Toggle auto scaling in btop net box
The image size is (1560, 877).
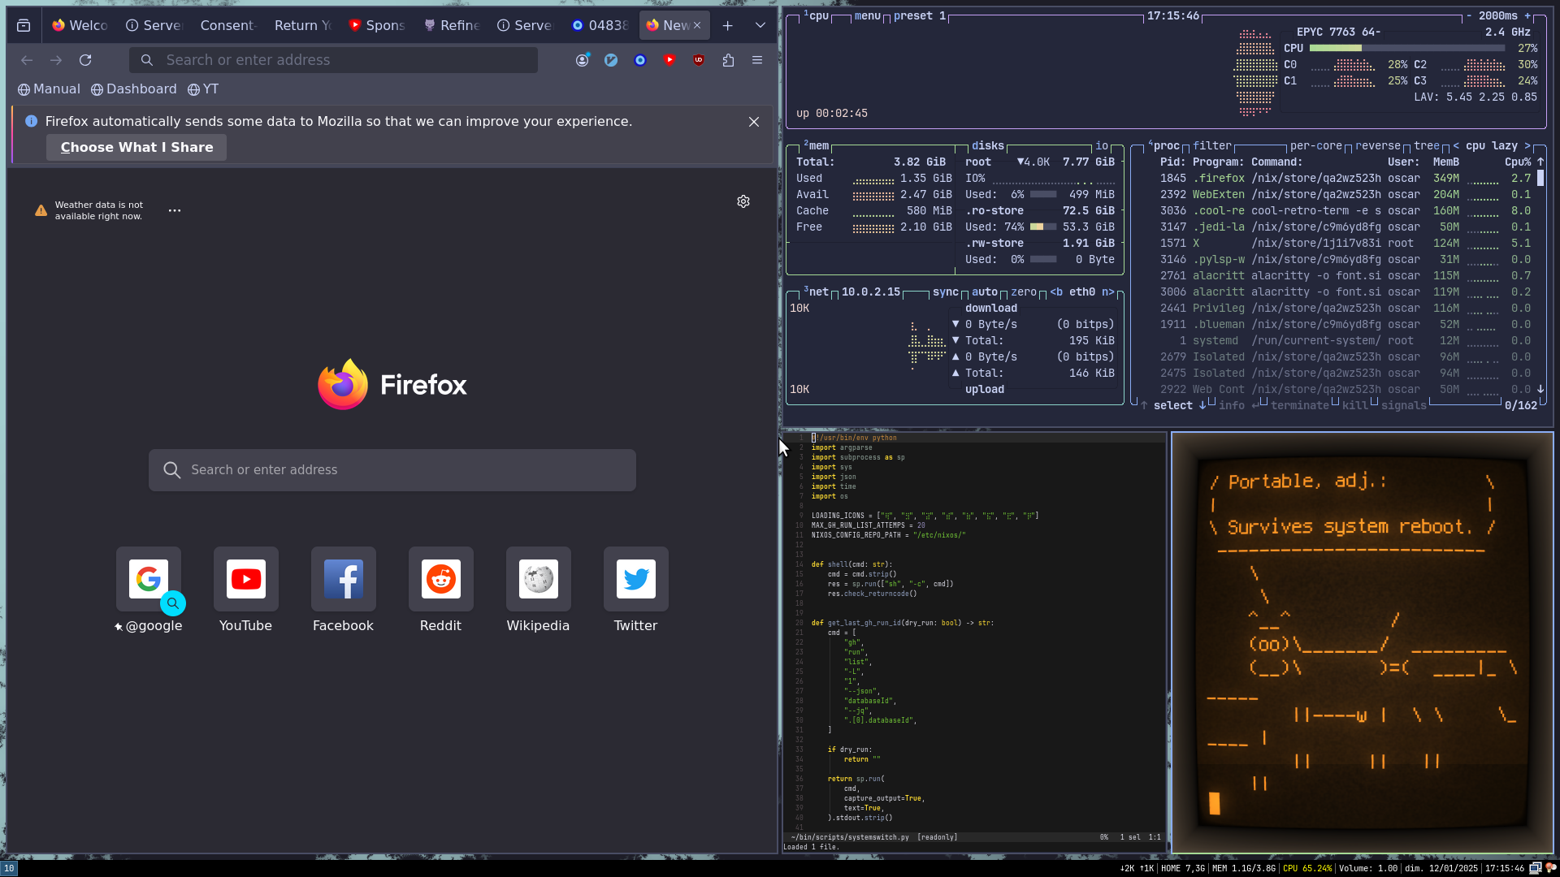point(985,292)
